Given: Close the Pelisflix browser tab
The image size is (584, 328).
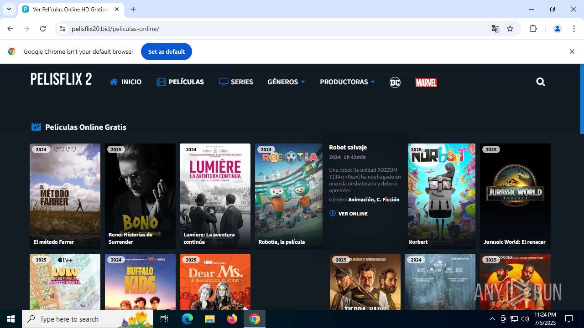Looking at the screenshot, I should tap(117, 9).
